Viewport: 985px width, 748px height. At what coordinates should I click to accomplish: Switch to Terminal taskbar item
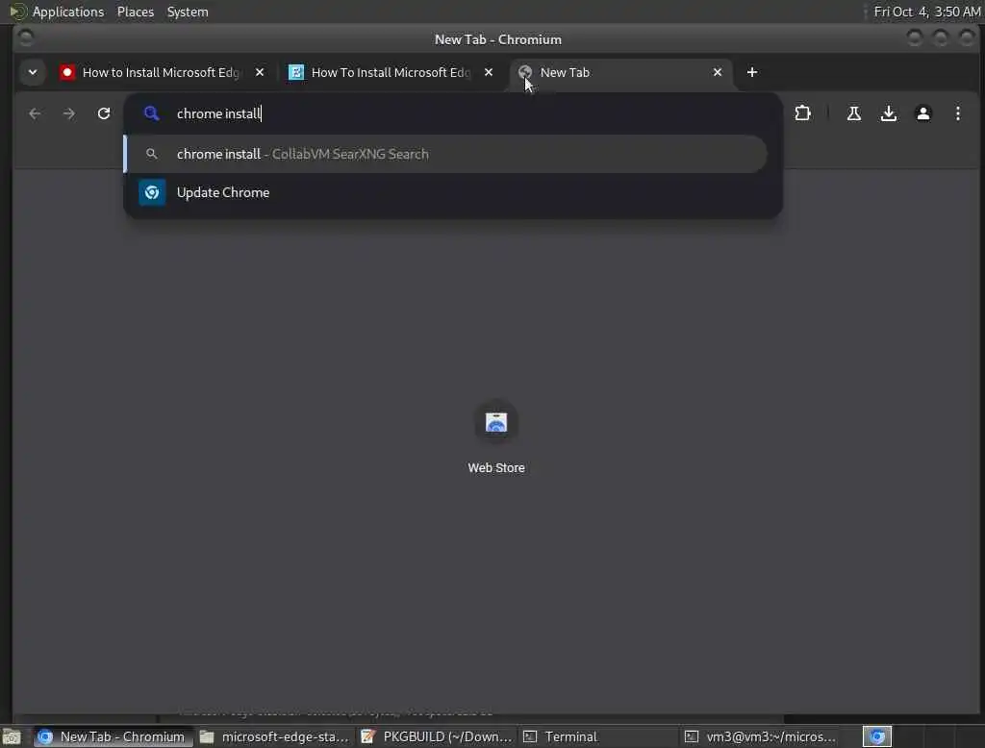click(598, 736)
